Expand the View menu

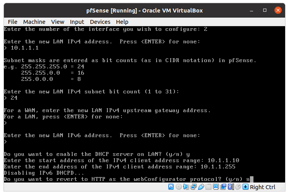57,22
